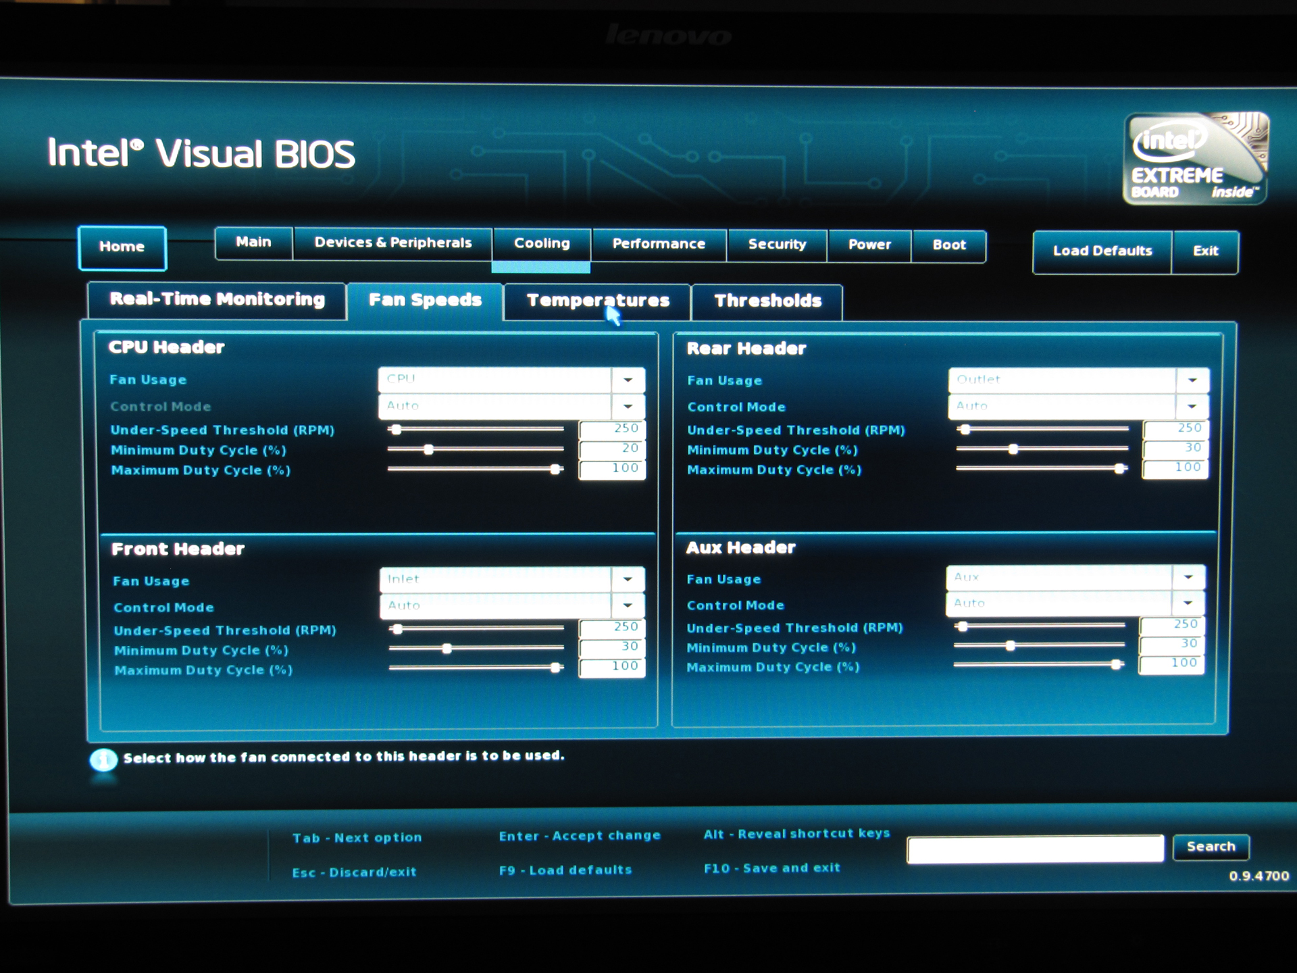Select the Cooling tab
This screenshot has height=973, width=1297.
click(542, 244)
